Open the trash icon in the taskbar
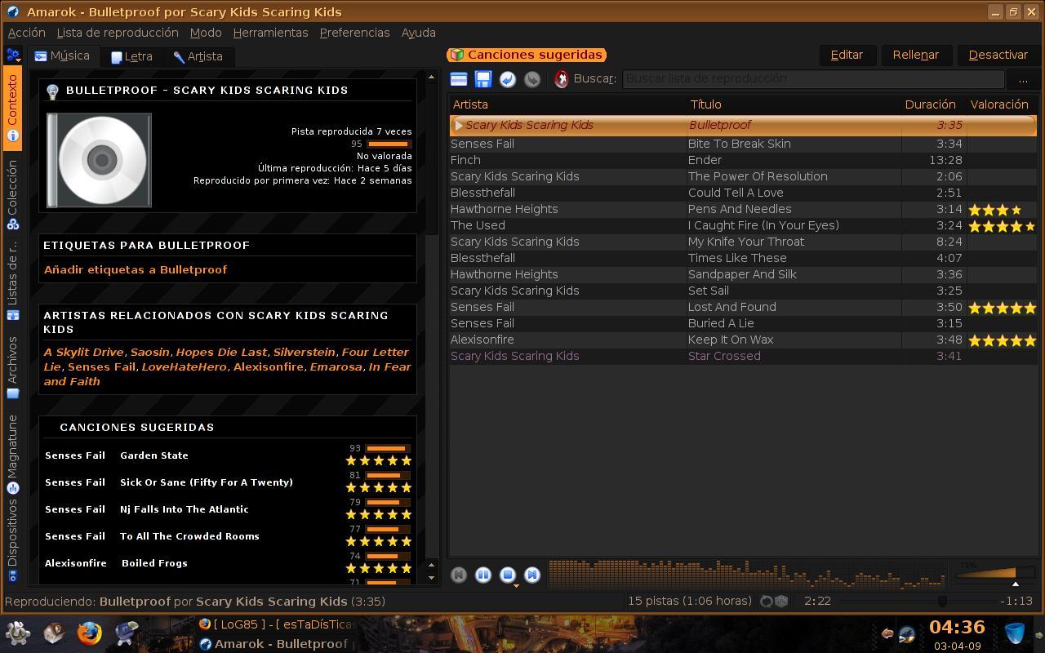The height and width of the screenshot is (653, 1045). pos(1015,633)
